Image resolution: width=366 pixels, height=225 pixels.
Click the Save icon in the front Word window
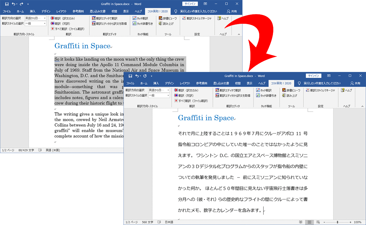point(130,76)
